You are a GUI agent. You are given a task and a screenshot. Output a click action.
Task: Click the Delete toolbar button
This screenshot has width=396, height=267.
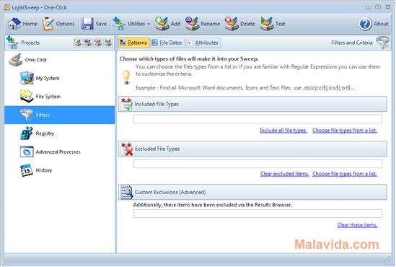(x=240, y=24)
